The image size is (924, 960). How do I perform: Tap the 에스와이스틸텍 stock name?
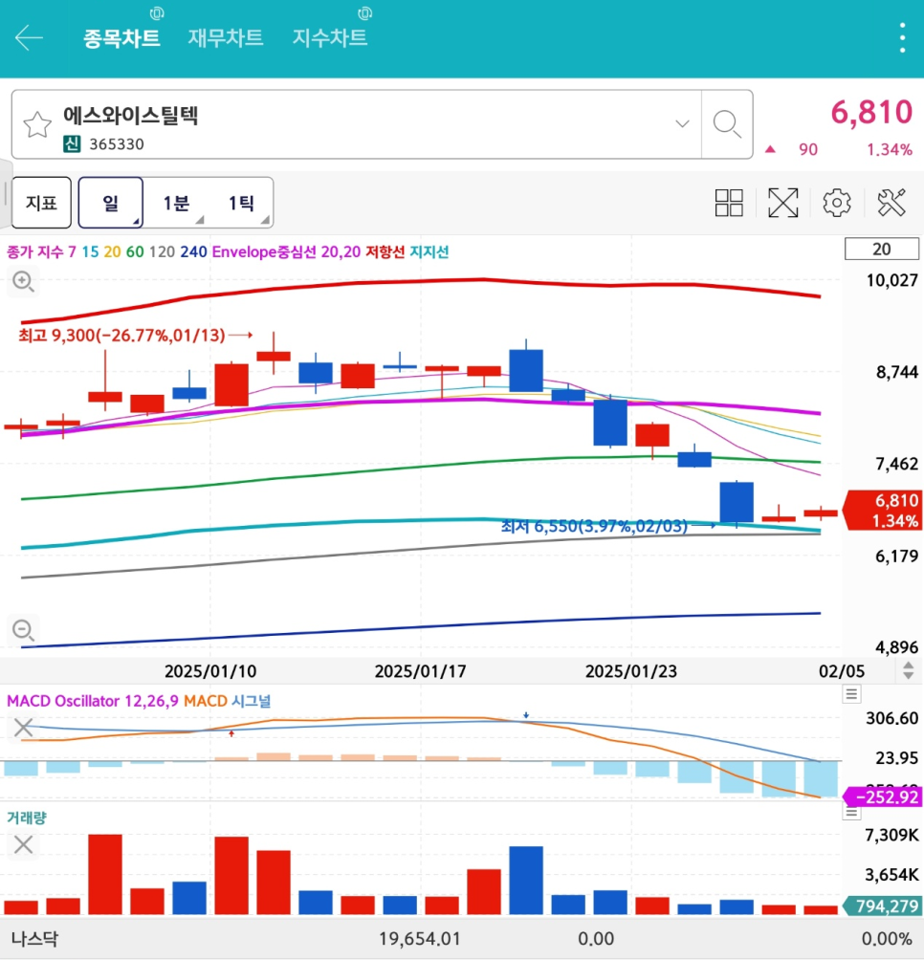pyautogui.click(x=130, y=115)
